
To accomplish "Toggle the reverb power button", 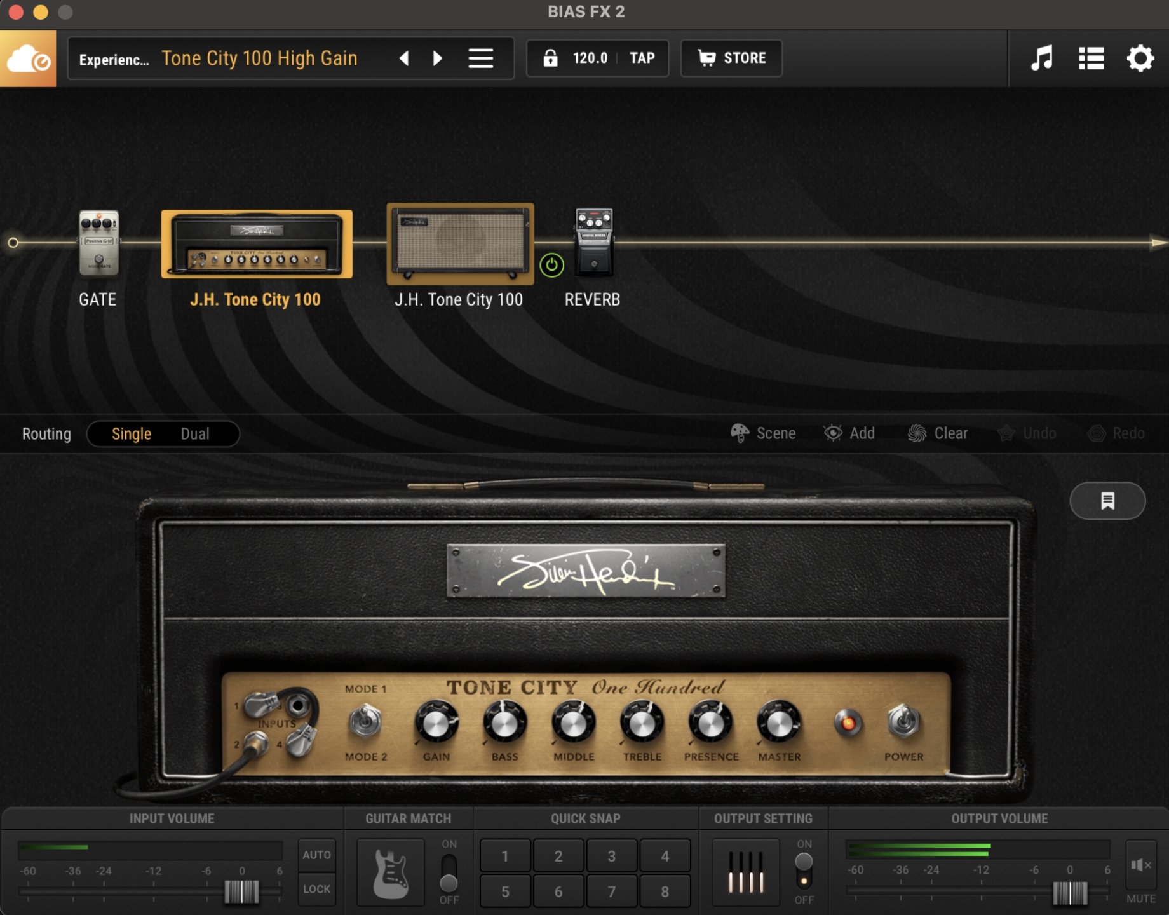I will click(x=551, y=265).
